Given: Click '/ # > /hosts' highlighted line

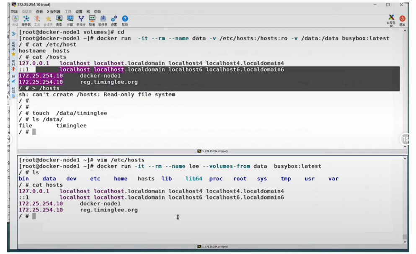Looking at the screenshot, I should point(39,88).
